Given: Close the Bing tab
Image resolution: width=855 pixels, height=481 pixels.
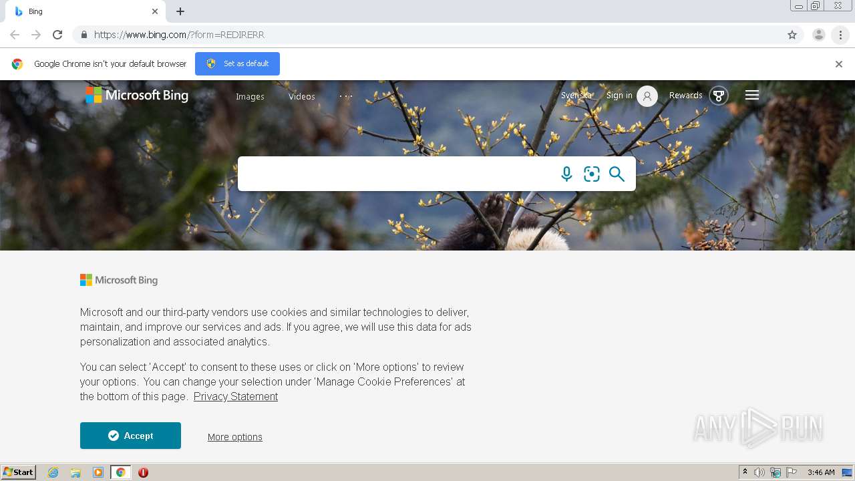Looking at the screenshot, I should point(155,11).
